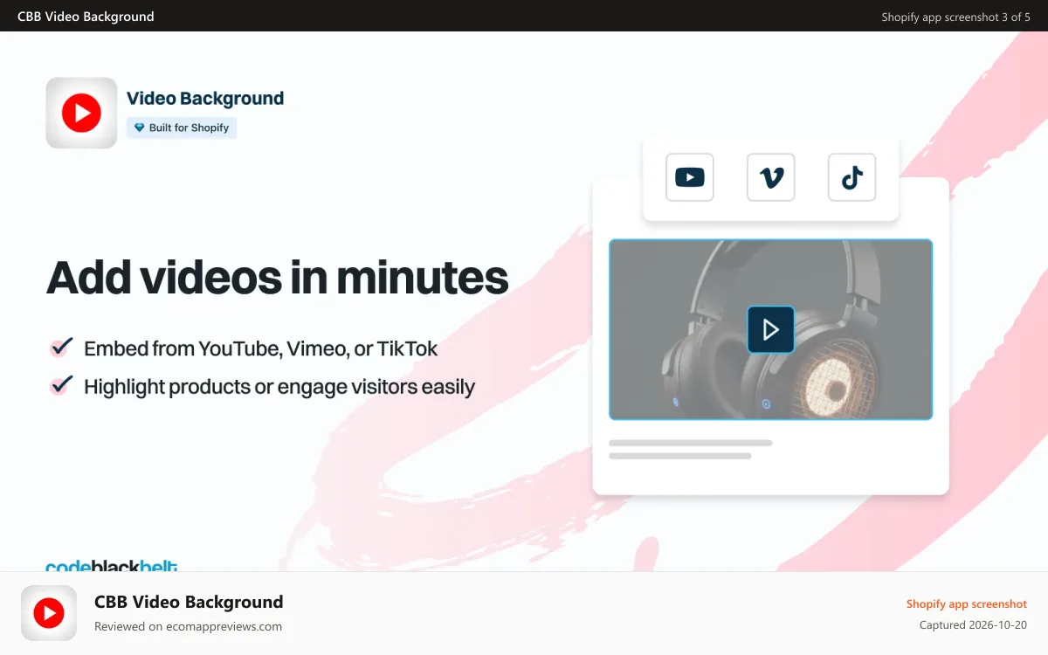The height and width of the screenshot is (655, 1048).
Task: Click the checkmark beside Embed from YouTube
Action: coord(60,348)
